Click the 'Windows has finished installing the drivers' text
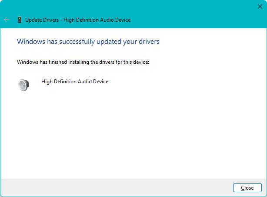This screenshot has height=197, width=267. point(83,62)
